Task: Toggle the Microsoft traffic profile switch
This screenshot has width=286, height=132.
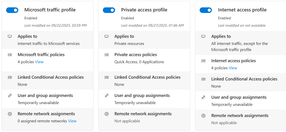Action: [x=12, y=10]
